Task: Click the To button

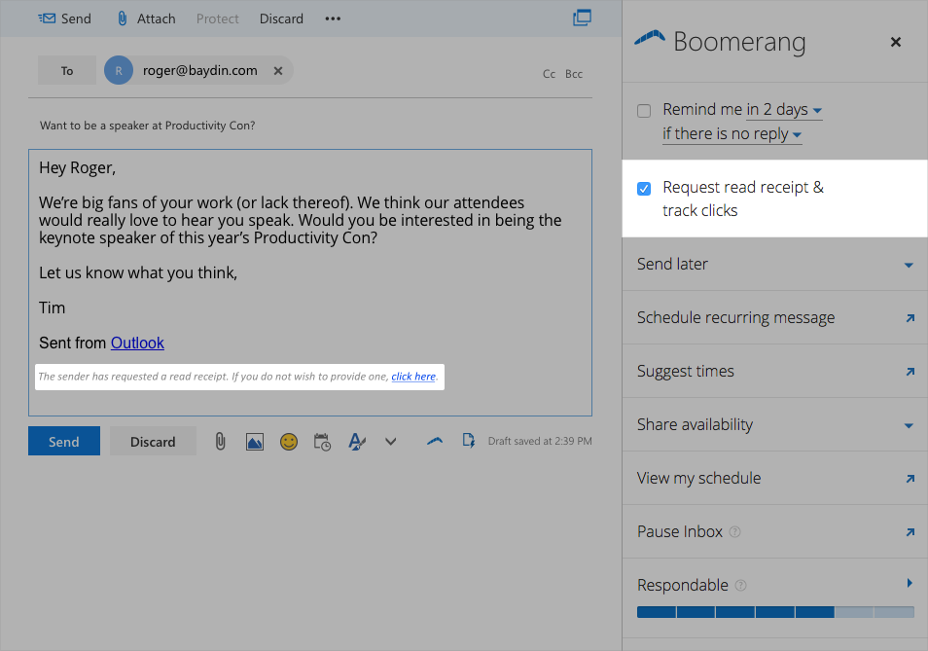Action: [x=67, y=70]
